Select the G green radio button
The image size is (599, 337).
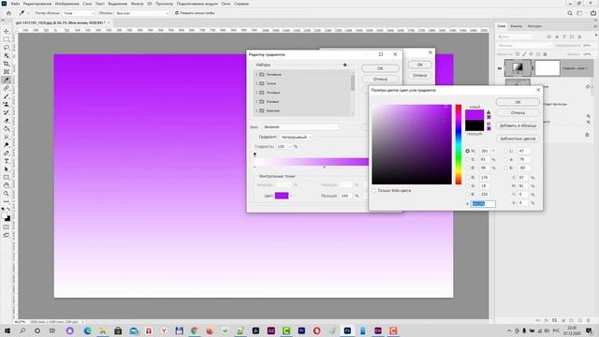[467, 186]
